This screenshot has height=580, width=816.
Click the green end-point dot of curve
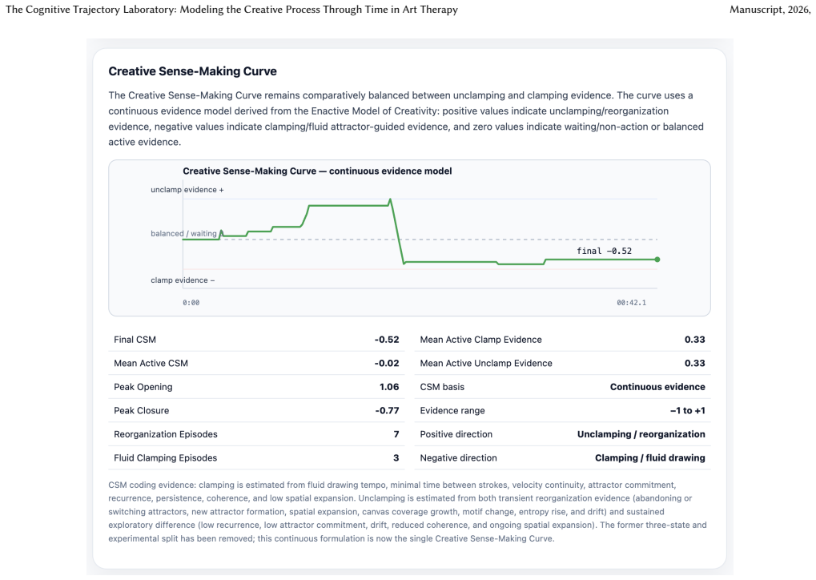click(x=657, y=260)
